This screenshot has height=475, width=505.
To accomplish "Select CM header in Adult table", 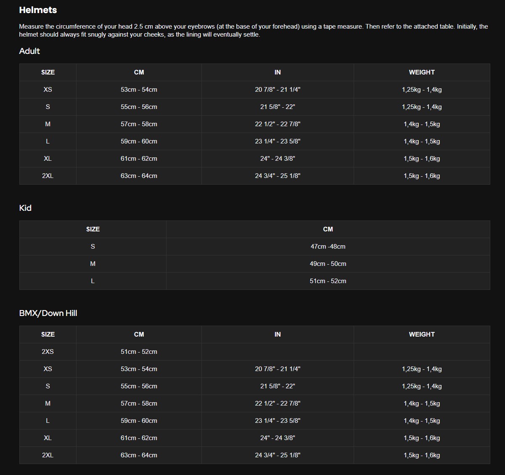I will [139, 72].
